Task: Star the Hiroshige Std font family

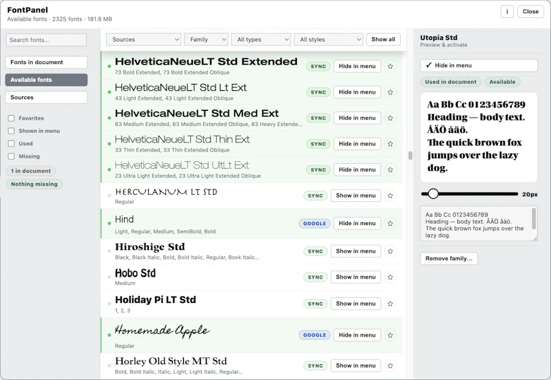Action: (390, 251)
